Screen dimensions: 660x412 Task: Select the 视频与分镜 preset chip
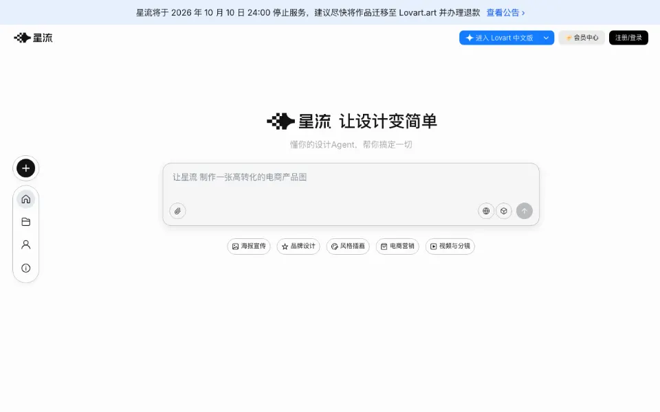click(450, 247)
